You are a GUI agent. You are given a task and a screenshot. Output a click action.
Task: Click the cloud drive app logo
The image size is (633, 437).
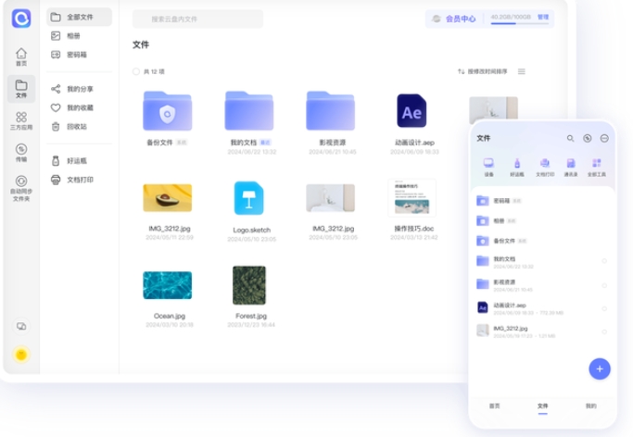click(x=21, y=19)
